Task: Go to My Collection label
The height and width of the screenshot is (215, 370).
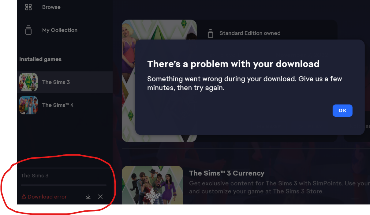Action: click(x=60, y=30)
